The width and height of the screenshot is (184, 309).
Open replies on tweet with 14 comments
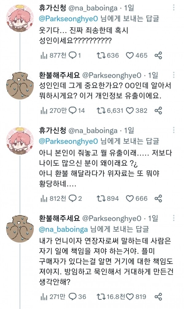[x=72, y=110]
